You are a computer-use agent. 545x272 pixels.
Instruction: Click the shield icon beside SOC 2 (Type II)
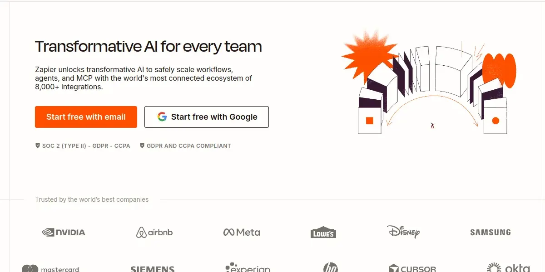tap(38, 146)
